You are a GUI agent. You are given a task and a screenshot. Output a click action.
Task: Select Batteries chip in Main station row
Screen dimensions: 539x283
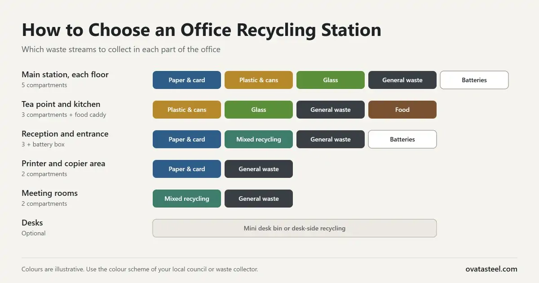coord(474,80)
